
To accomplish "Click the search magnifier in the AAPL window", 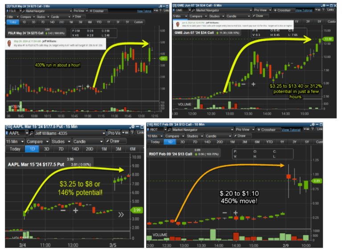I will (32, 133).
